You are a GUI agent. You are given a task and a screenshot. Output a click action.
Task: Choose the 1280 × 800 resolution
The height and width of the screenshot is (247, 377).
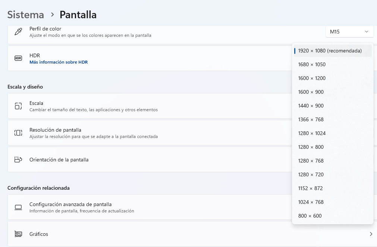coord(333,147)
